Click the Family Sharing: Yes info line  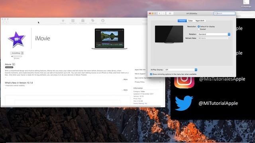[x=140, y=103]
